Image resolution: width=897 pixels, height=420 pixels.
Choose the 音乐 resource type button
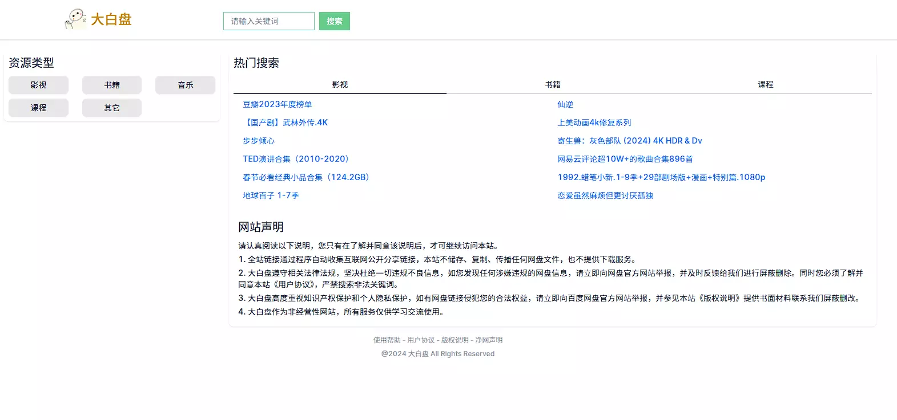(x=185, y=85)
